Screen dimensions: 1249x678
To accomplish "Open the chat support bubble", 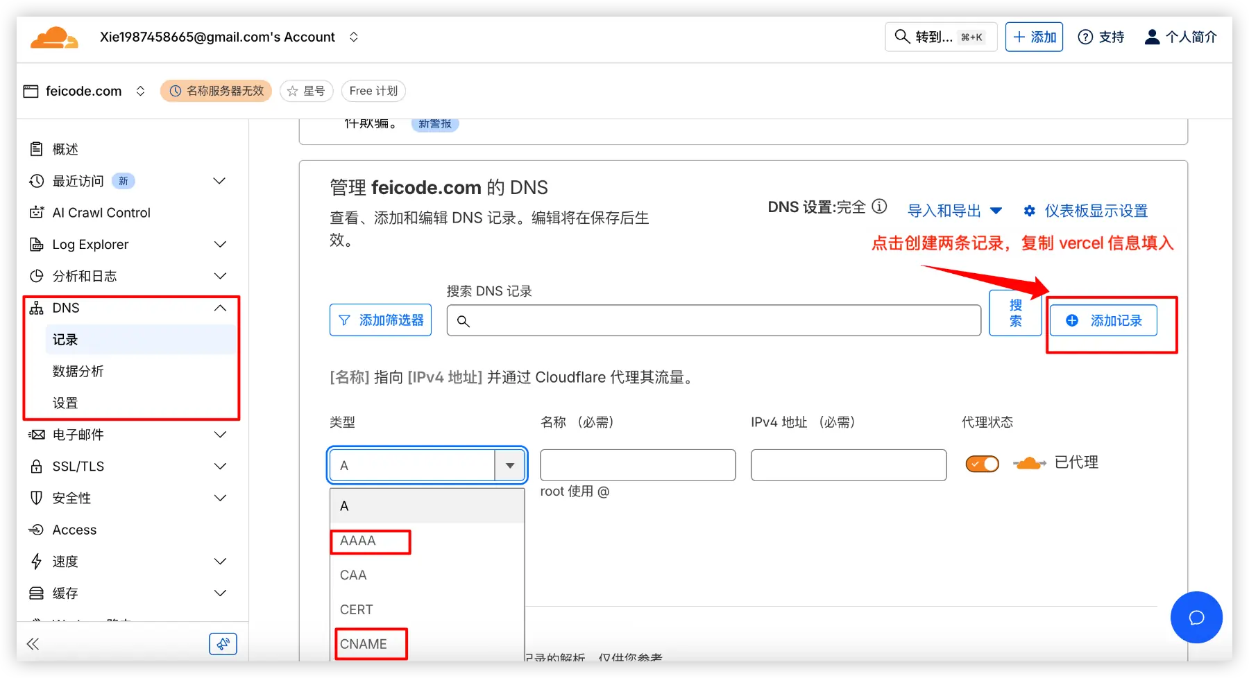I will point(1196,617).
